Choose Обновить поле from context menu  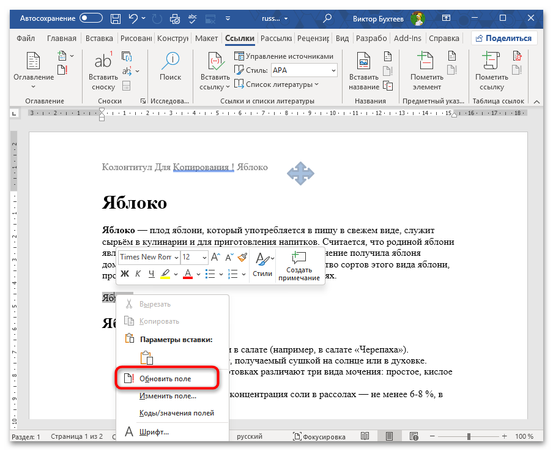click(173, 379)
